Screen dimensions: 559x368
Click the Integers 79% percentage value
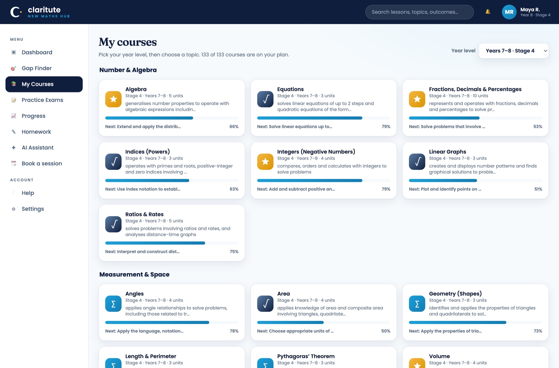pos(386,189)
